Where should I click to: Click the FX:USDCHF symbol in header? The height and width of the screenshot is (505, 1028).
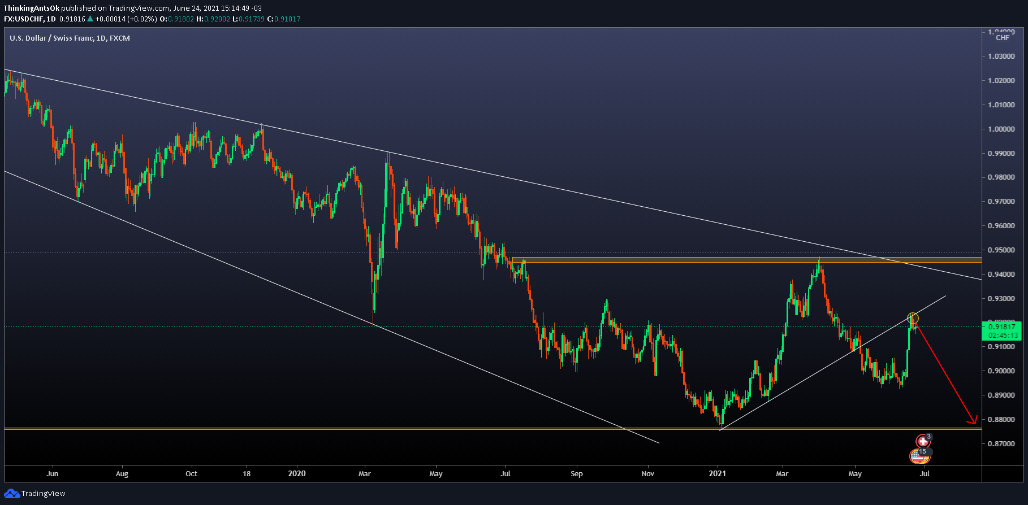click(24, 19)
